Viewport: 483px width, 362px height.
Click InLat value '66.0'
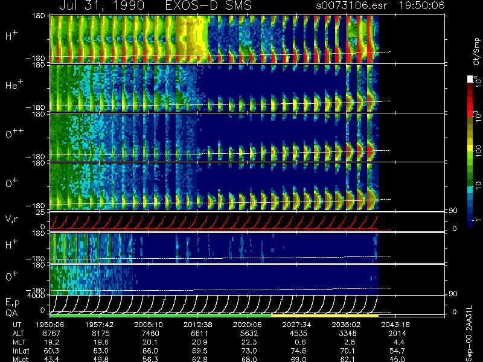150,351
